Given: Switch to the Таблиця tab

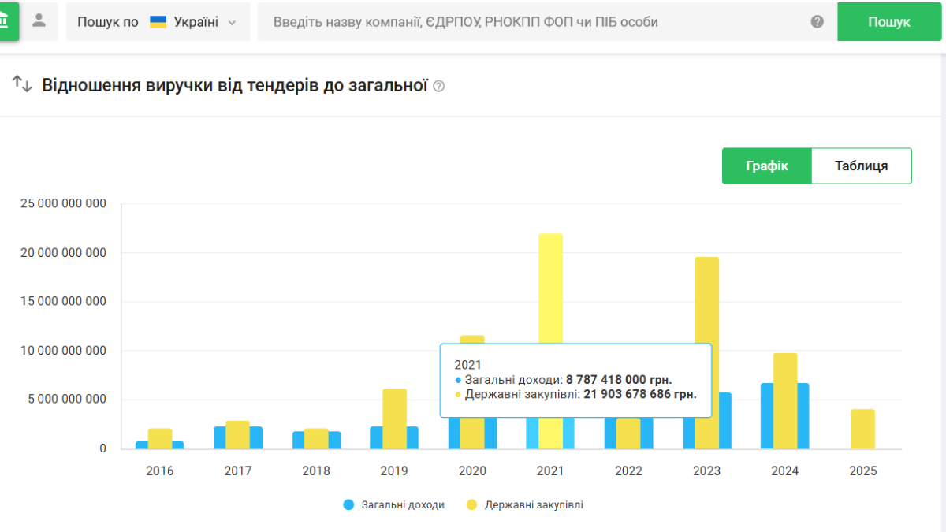Looking at the screenshot, I should [861, 166].
